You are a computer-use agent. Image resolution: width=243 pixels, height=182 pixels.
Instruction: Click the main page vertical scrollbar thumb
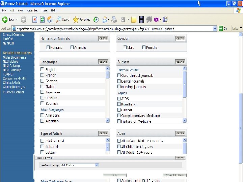pyautogui.click(x=240, y=128)
